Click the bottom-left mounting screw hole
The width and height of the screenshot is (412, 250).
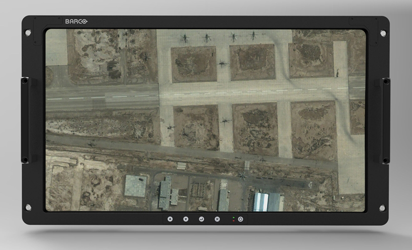pyautogui.click(x=28, y=207)
